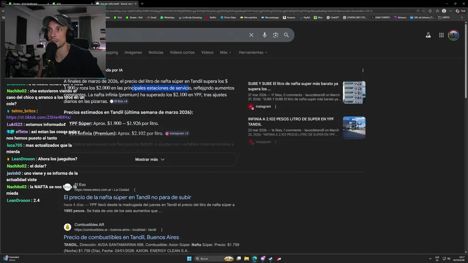The height and width of the screenshot is (263, 468).
Task: Open the ChatGPT bookmark
Action: [333, 17]
